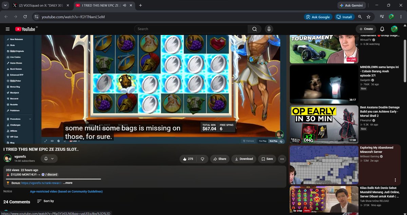Open a new browser tab

click(x=140, y=5)
